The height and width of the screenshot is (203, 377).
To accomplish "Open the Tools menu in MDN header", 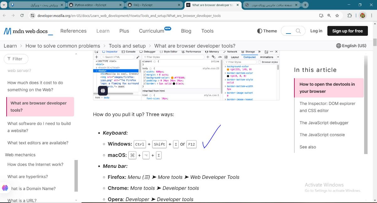I will 207,31.
